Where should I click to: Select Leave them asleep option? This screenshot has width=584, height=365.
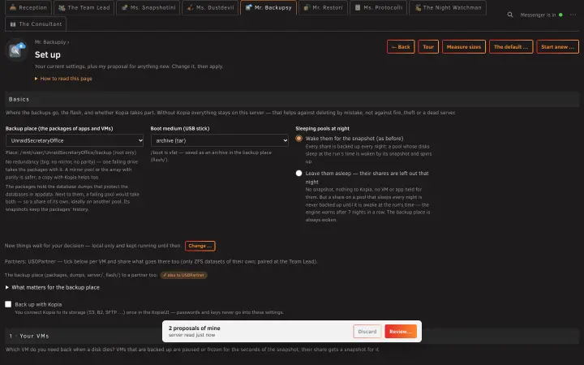(298, 174)
